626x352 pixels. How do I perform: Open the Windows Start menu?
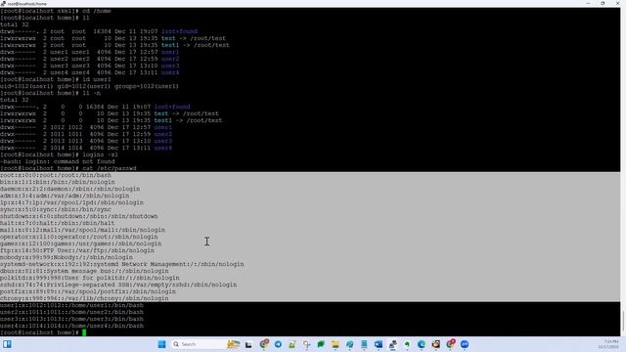tap(161, 344)
